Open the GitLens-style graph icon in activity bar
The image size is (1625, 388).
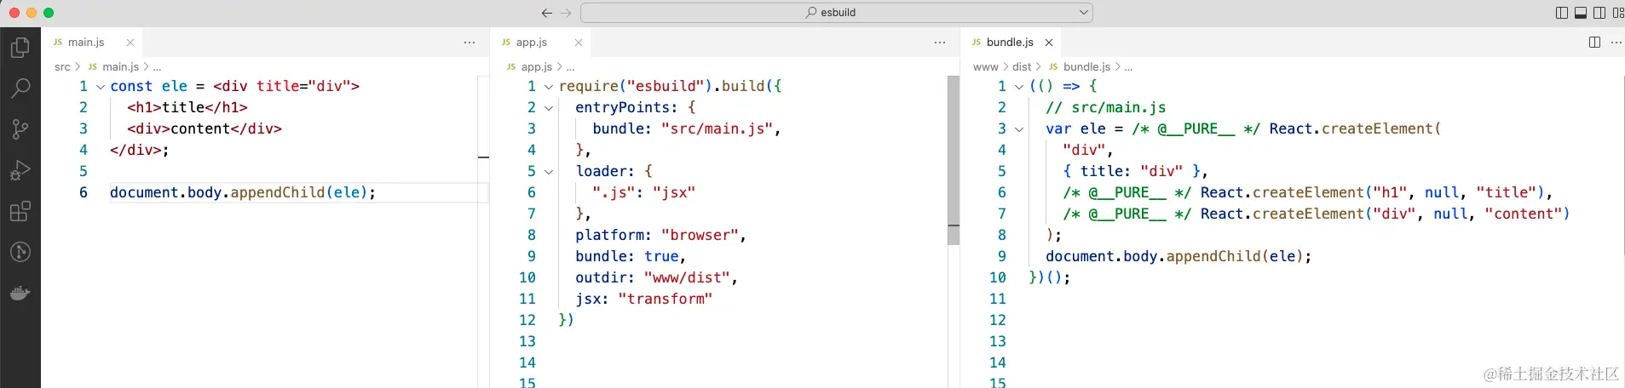(x=20, y=252)
